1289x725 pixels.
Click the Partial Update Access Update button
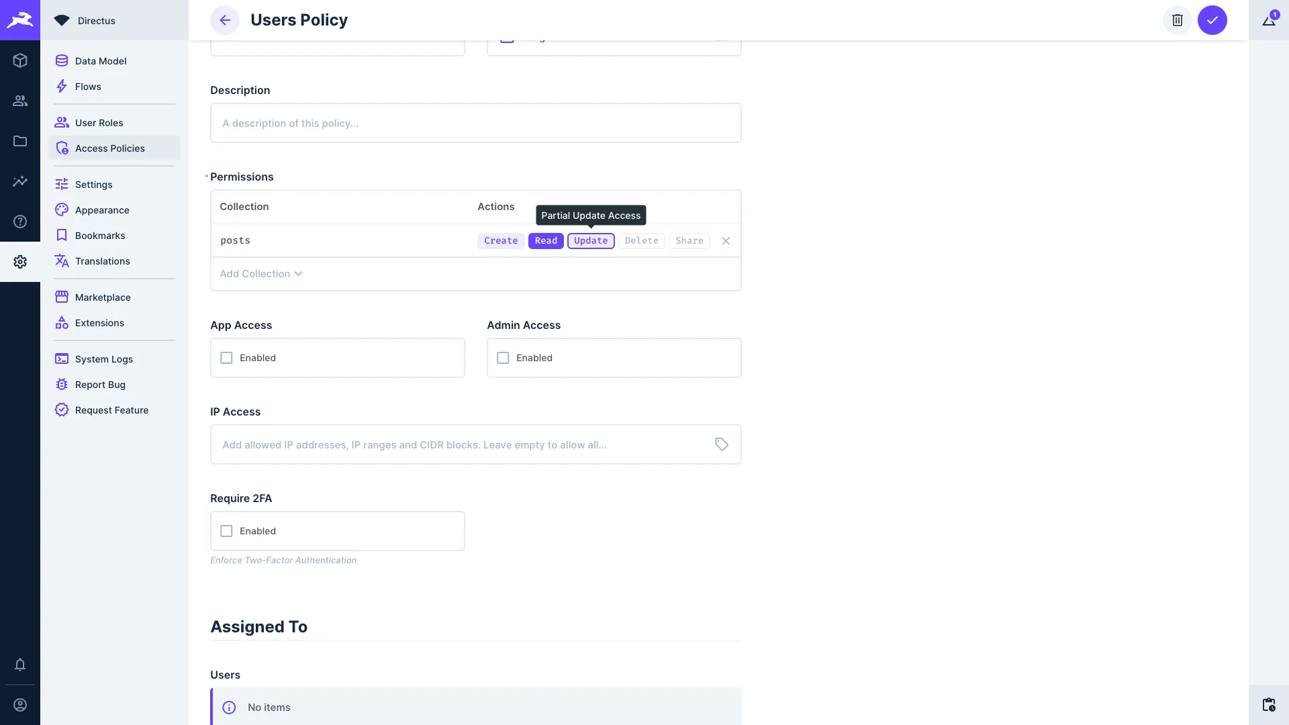pyautogui.click(x=591, y=240)
